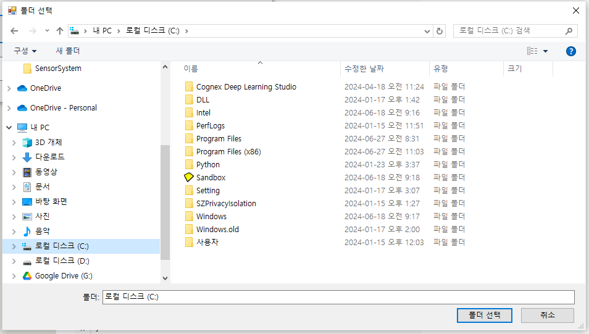Select OneDrive cloud icon in sidebar
Image resolution: width=589 pixels, height=334 pixels.
coord(22,88)
